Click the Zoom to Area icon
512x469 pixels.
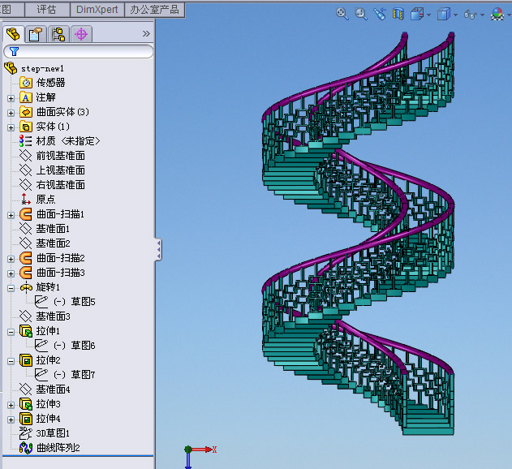(x=361, y=14)
